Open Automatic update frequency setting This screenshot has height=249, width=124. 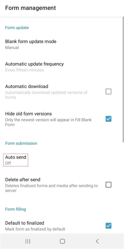(x=62, y=67)
